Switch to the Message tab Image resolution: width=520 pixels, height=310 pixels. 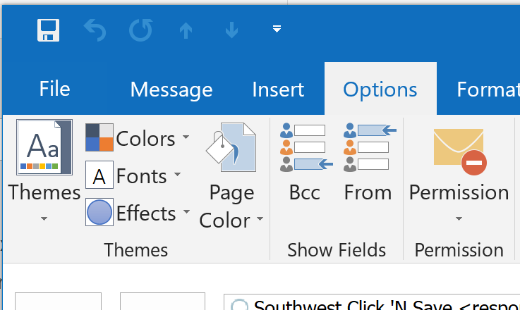[171, 89]
